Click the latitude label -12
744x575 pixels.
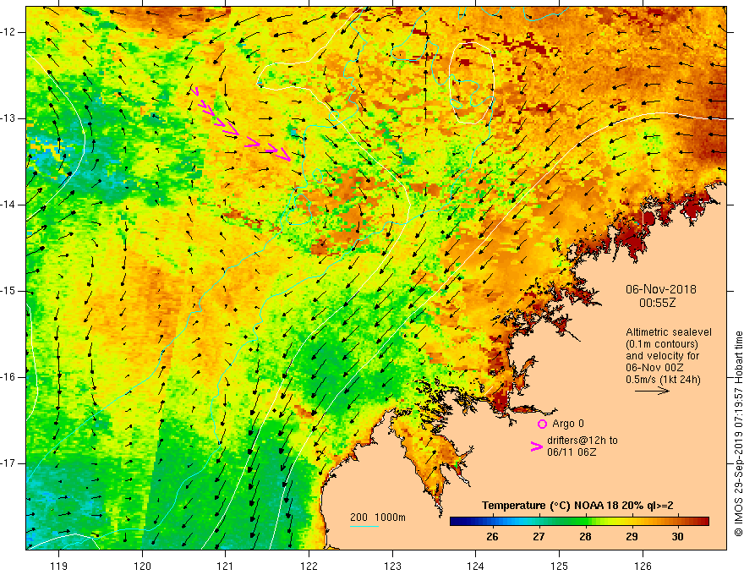(8, 32)
